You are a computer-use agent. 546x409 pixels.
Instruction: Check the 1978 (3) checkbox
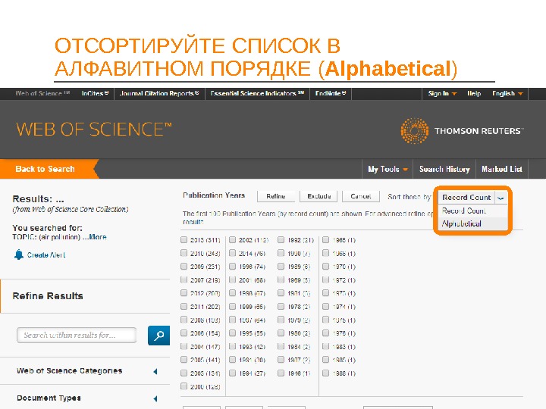pyautogui.click(x=281, y=307)
